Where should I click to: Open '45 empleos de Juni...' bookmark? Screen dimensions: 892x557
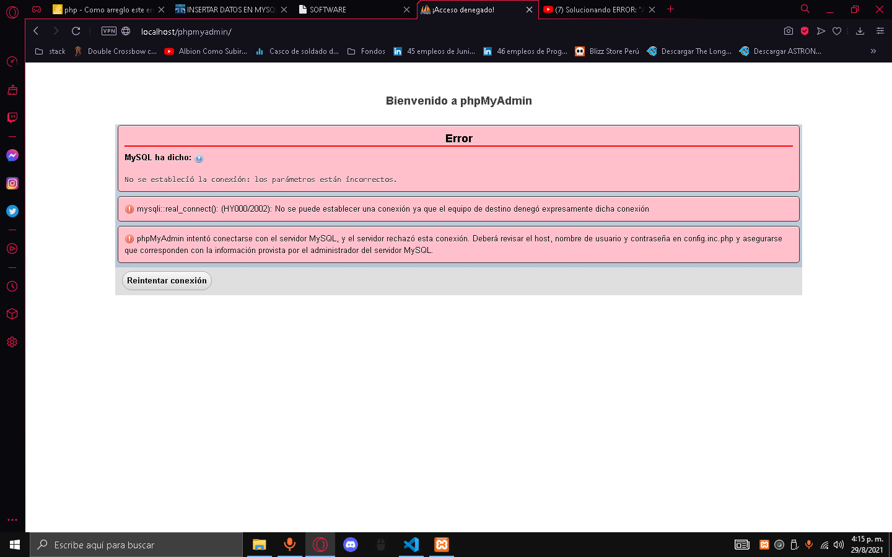pyautogui.click(x=434, y=51)
